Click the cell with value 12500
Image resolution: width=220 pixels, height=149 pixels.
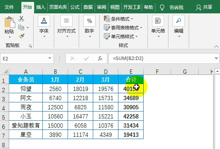coord(55,107)
